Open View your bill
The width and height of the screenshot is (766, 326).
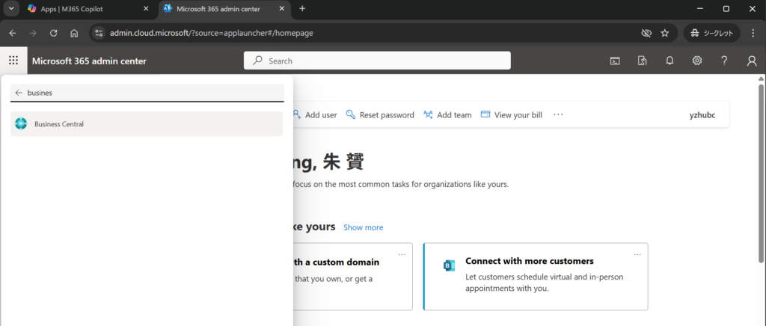click(511, 115)
